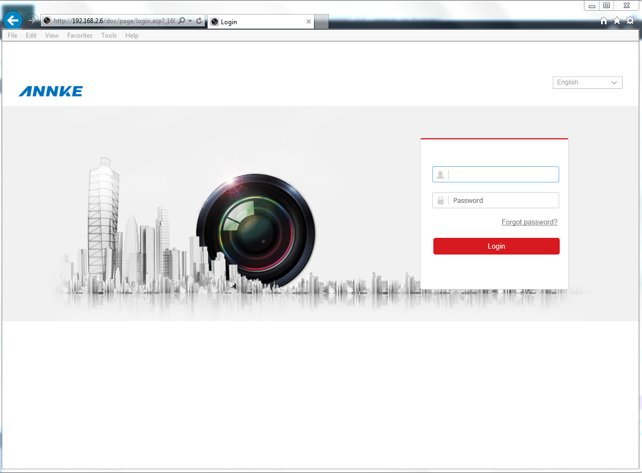Viewport: 642px width, 473px height.
Task: Click into the Password field
Action: [x=503, y=201]
